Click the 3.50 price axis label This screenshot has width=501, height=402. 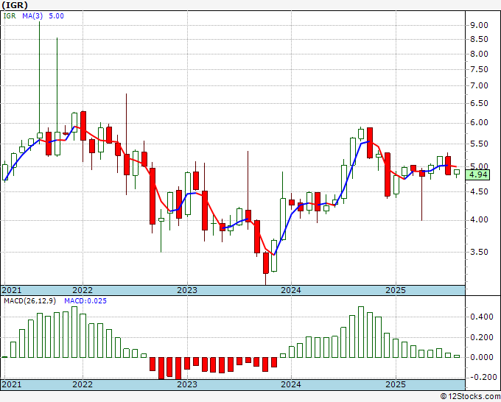point(479,252)
